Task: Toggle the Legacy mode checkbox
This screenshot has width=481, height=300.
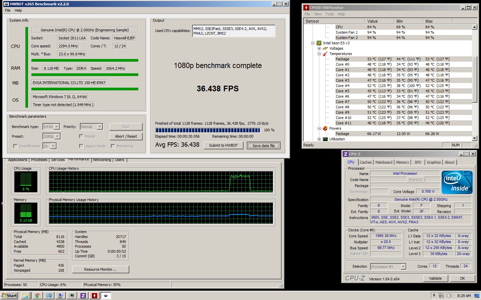Action: [81, 146]
